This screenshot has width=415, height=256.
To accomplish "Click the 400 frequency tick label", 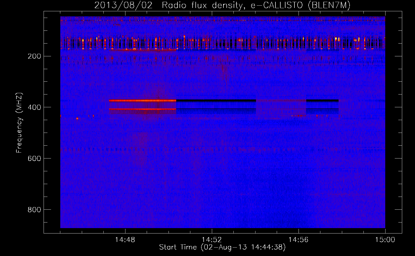I will [x=34, y=107].
